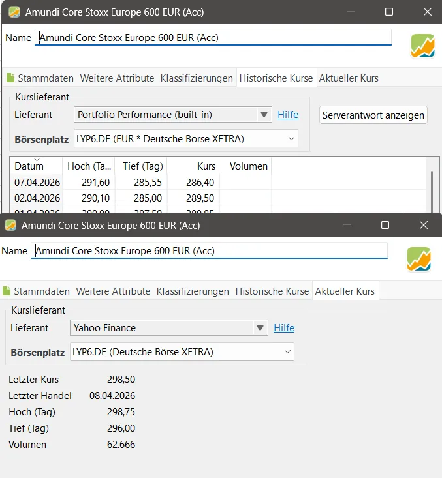
Task: Click the Stammdaten page icon in the Yahoo Finance dialog
Action: [6, 291]
